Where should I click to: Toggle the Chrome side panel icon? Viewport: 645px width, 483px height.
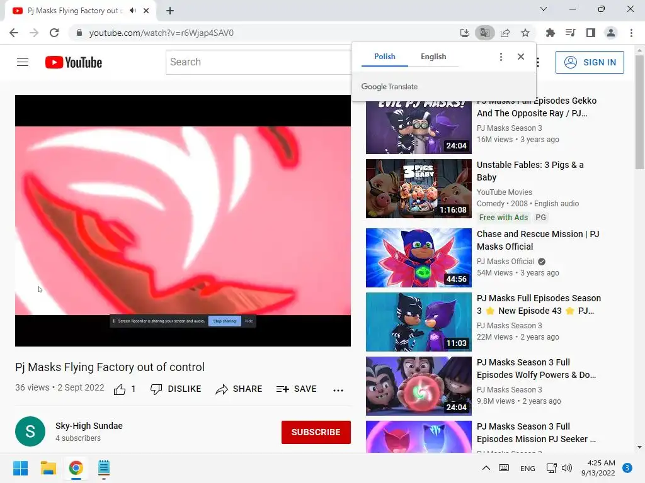coord(591,33)
